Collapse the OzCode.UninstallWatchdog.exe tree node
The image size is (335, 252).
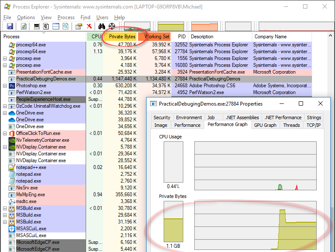[x=5, y=106]
